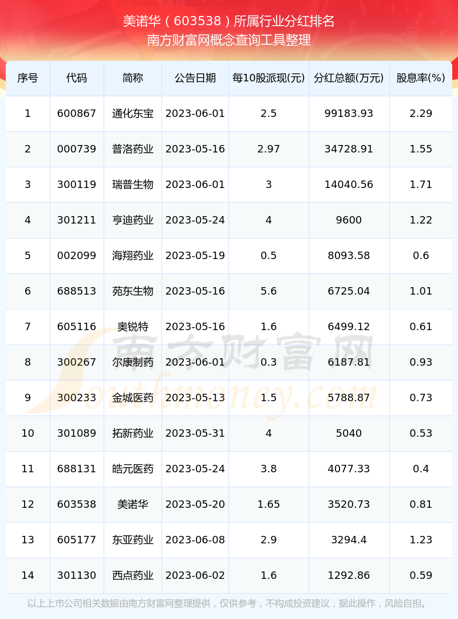This screenshot has width=458, height=619.
Task: Click dividend total 8093.58
Action: pos(349,256)
